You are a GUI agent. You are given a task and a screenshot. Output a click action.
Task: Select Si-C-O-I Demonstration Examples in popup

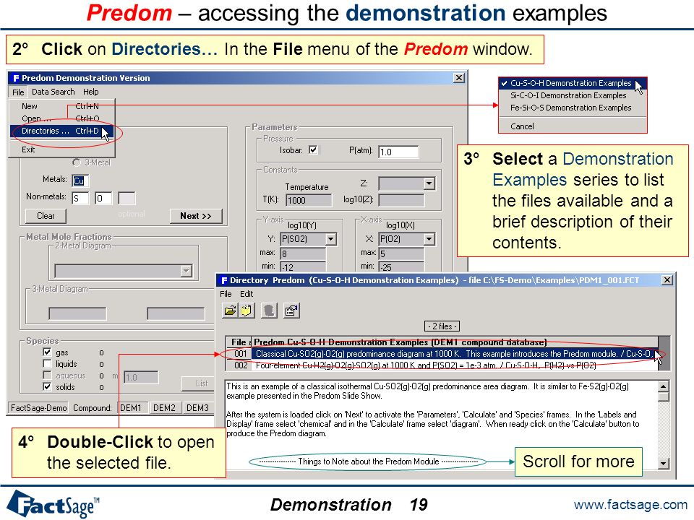pos(573,95)
